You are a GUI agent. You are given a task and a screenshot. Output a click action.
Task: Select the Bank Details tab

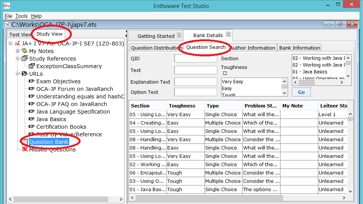pyautogui.click(x=208, y=35)
